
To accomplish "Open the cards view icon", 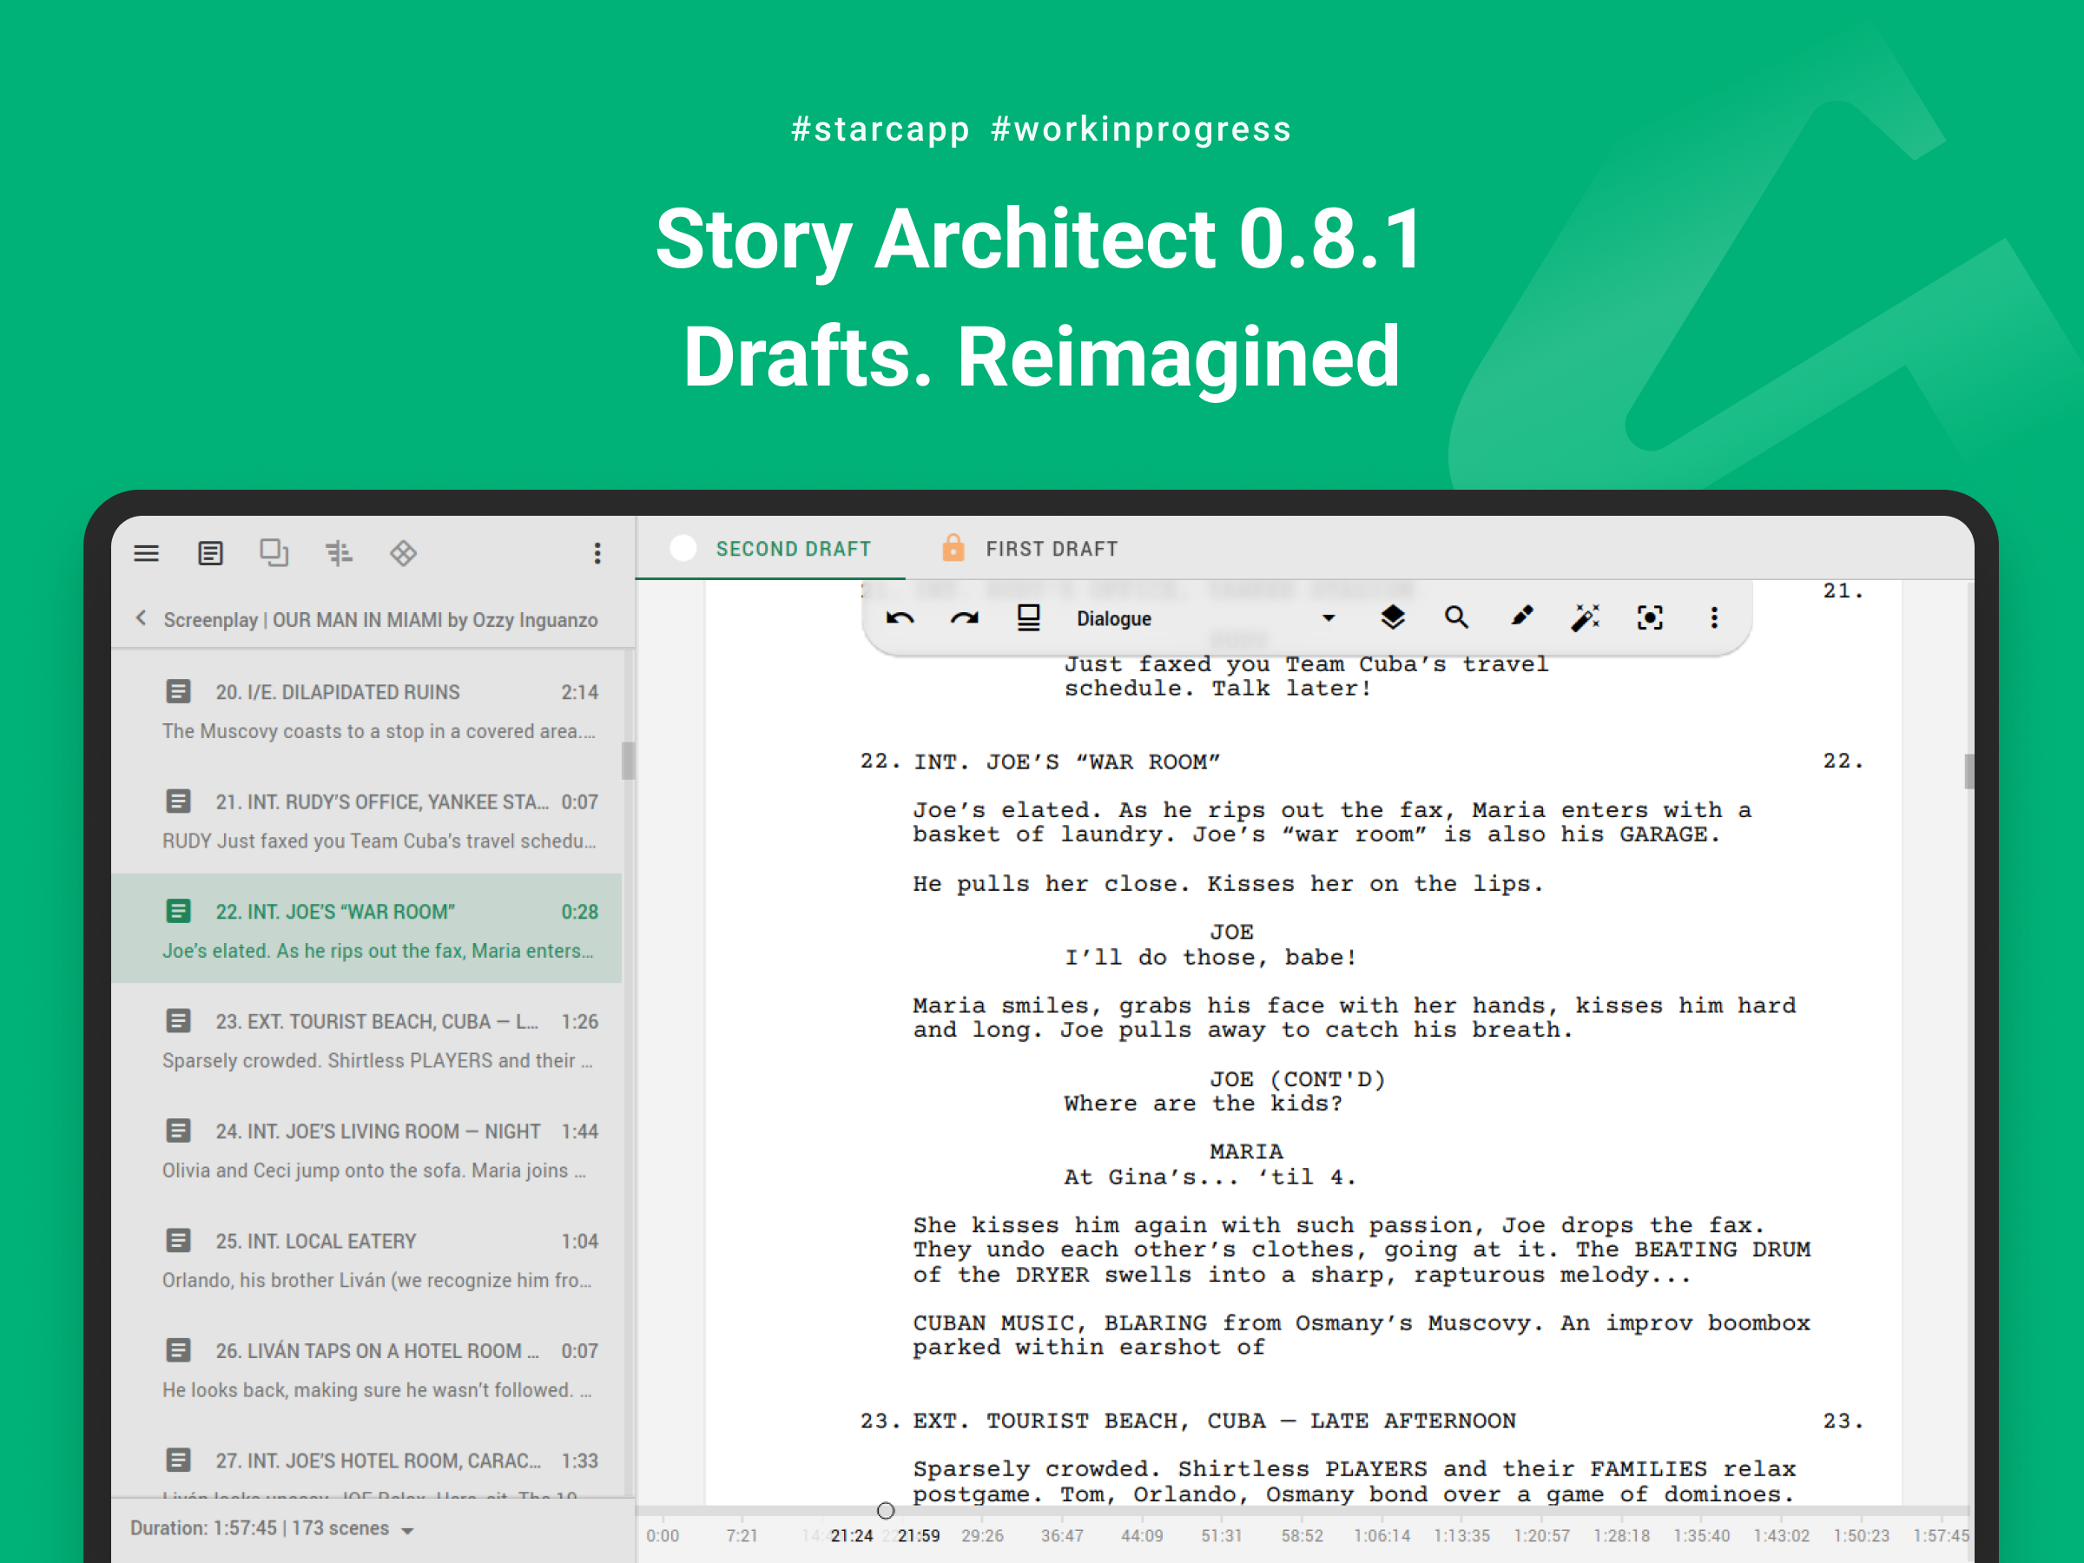I will click(x=274, y=553).
